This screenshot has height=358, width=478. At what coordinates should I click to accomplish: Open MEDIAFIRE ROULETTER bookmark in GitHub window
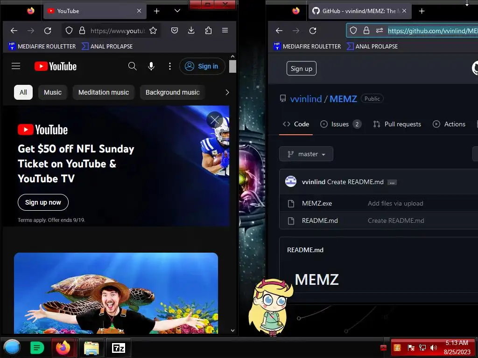click(307, 46)
